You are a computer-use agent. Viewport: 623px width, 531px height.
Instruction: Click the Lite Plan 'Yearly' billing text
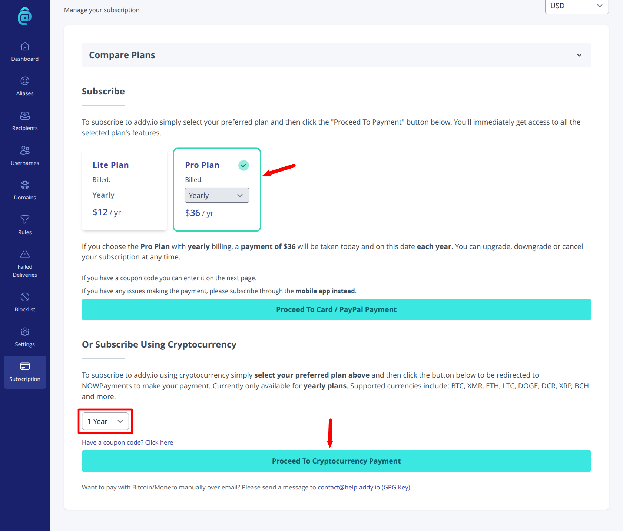103,195
